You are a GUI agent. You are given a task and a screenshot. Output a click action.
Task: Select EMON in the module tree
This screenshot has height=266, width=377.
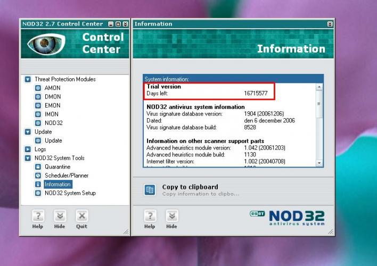(52, 105)
